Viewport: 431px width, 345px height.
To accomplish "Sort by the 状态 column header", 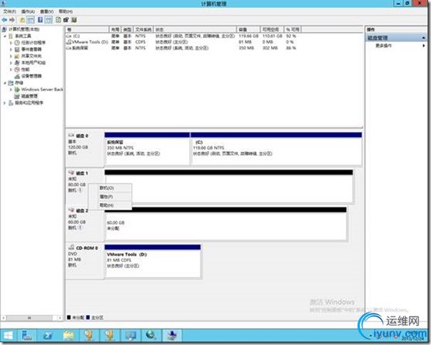I will (x=195, y=29).
